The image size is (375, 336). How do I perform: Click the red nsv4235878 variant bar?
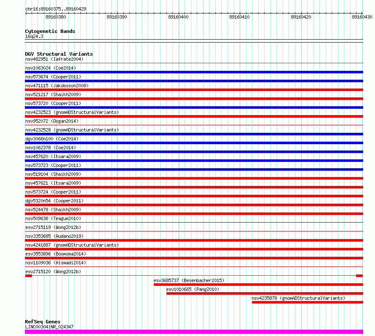coord(308,302)
